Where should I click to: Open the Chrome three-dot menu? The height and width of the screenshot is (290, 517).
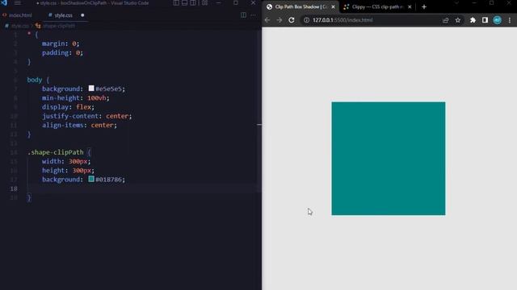click(510, 20)
